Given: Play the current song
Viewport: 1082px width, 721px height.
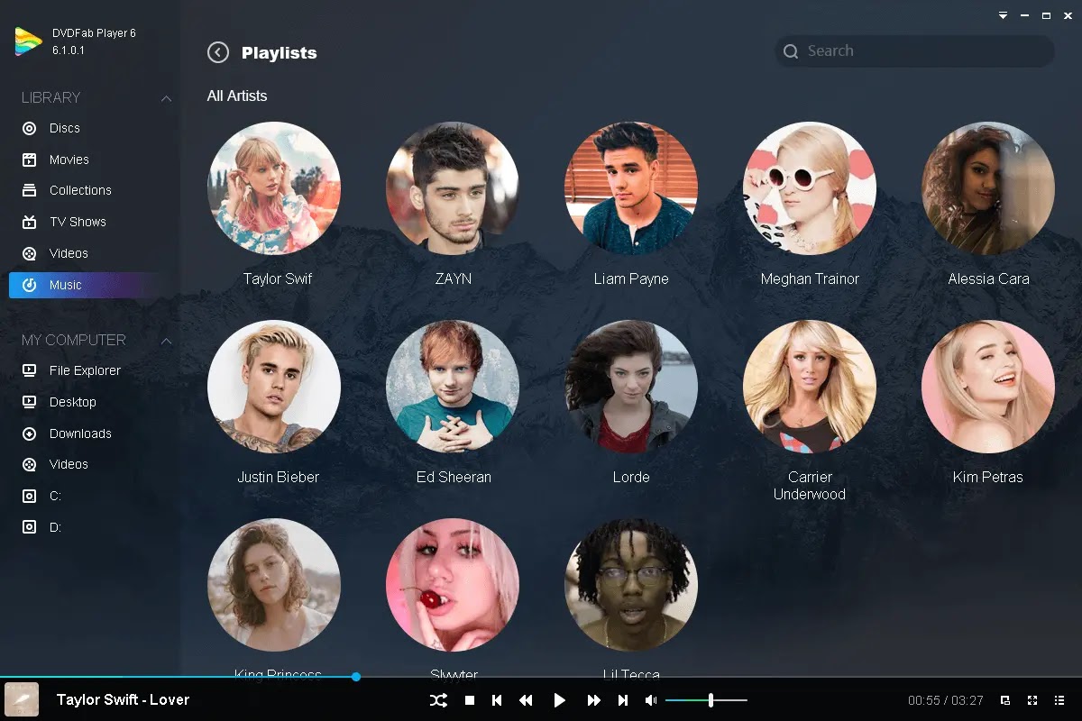Looking at the screenshot, I should pyautogui.click(x=559, y=700).
